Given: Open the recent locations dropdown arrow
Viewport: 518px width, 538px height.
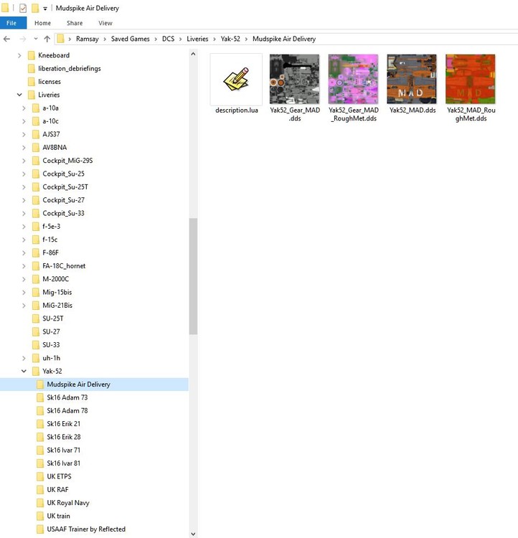Looking at the screenshot, I should coord(36,39).
